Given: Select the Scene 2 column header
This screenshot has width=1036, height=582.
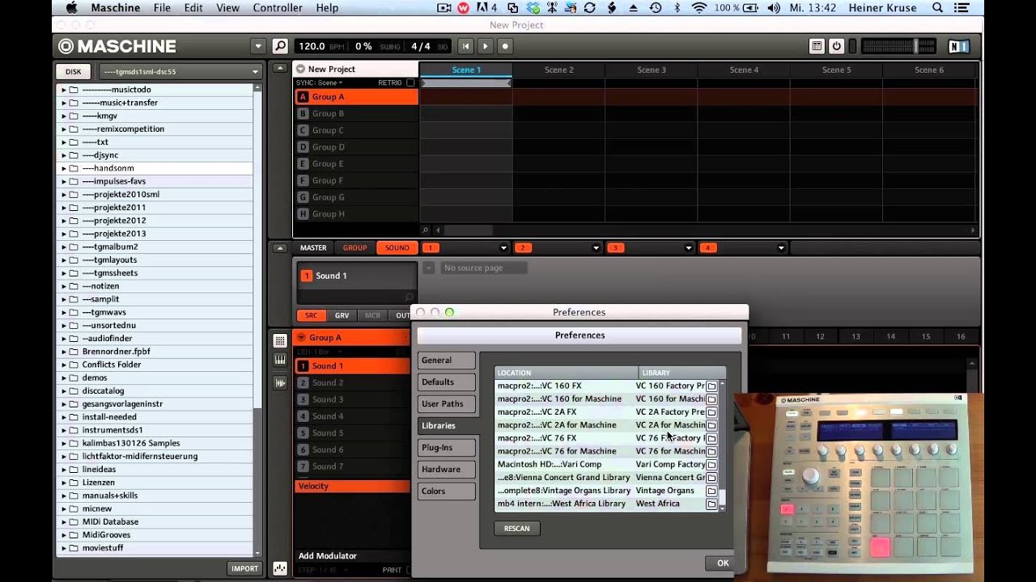Looking at the screenshot, I should tap(558, 70).
